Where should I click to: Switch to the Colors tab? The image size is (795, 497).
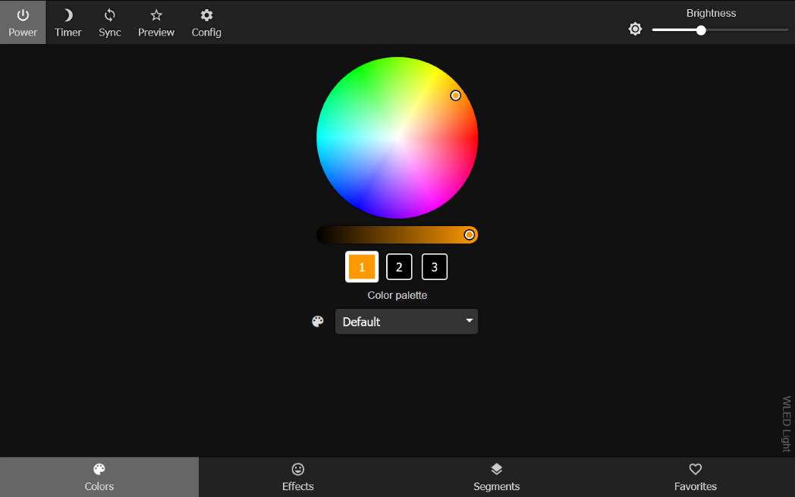coord(99,477)
